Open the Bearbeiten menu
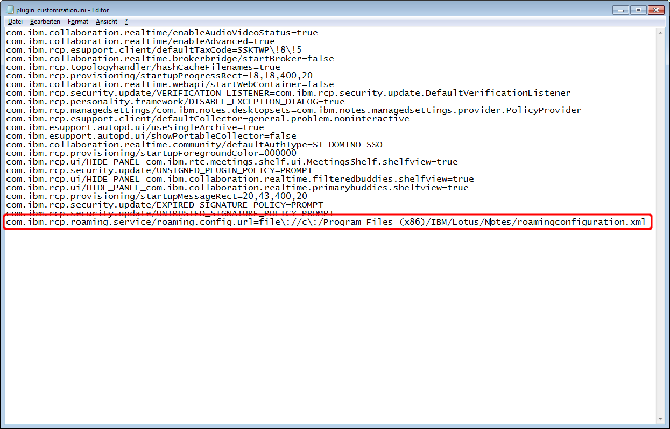670x429 pixels. [45, 22]
